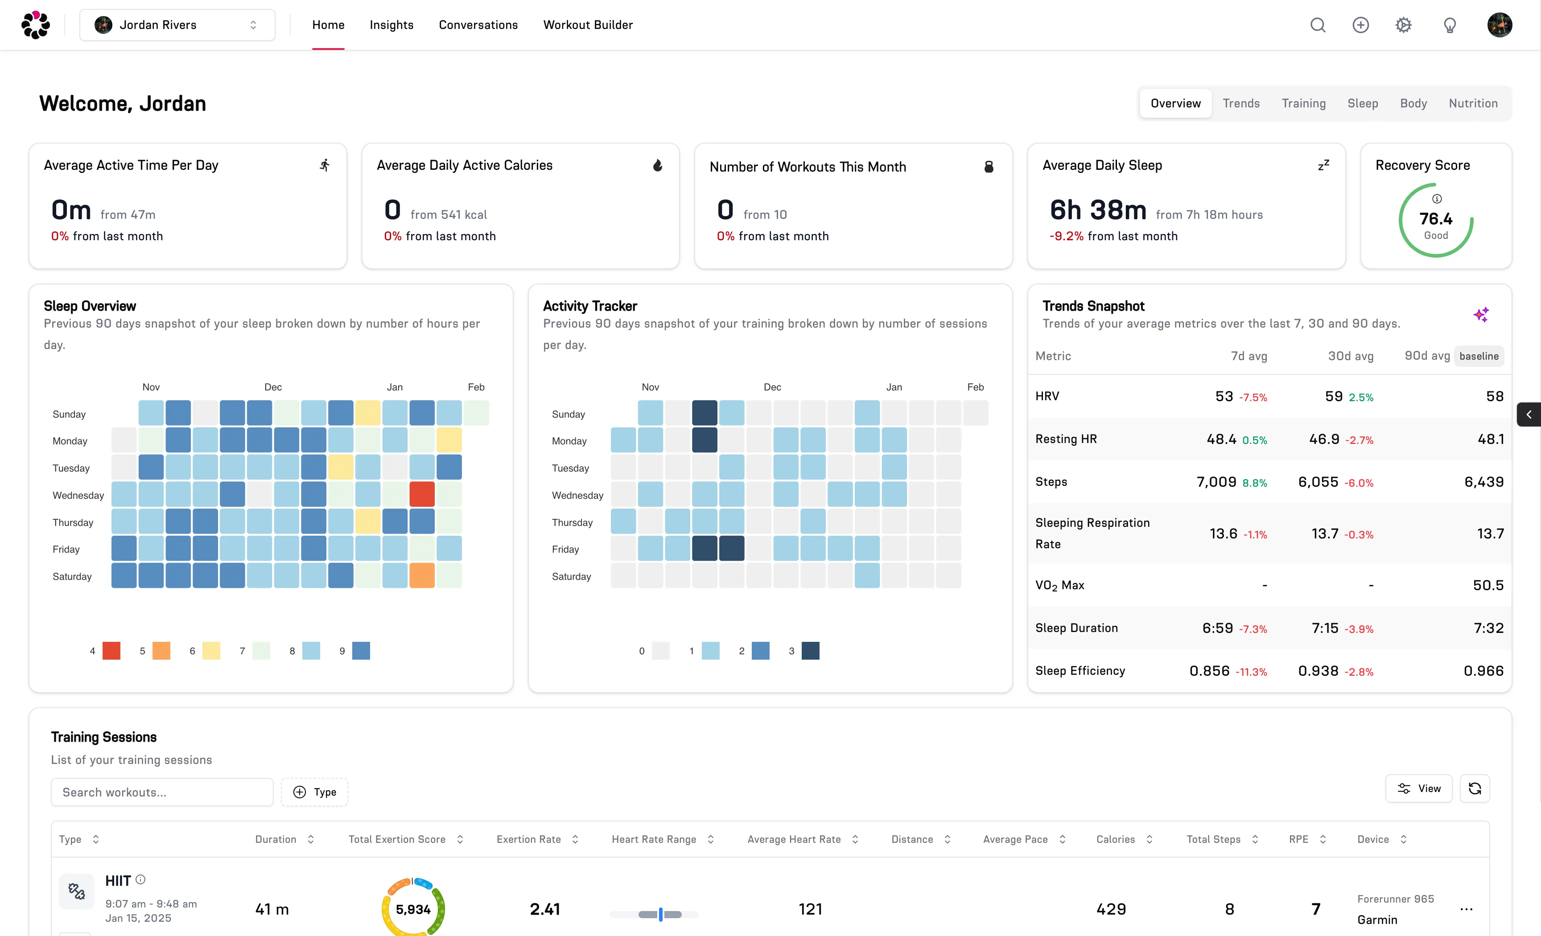This screenshot has width=1541, height=936.
Task: Click the app logo in top-left
Action: tap(36, 25)
